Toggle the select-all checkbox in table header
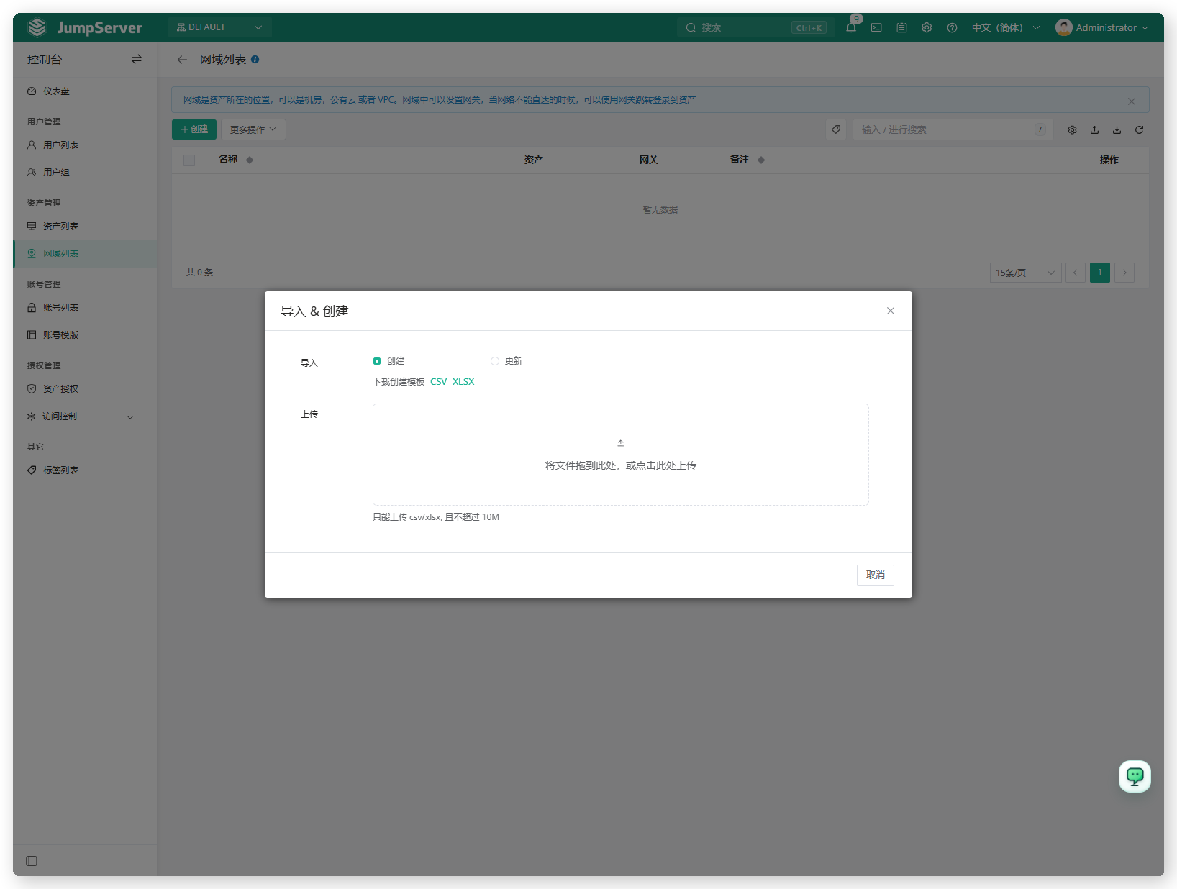This screenshot has height=889, width=1177. point(189,160)
